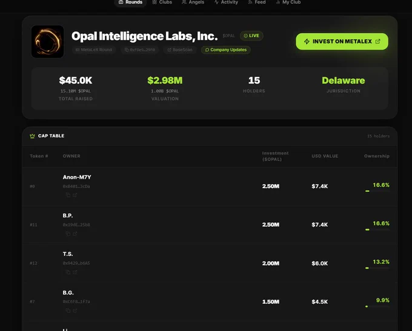Open the BaseScan link

click(x=180, y=50)
